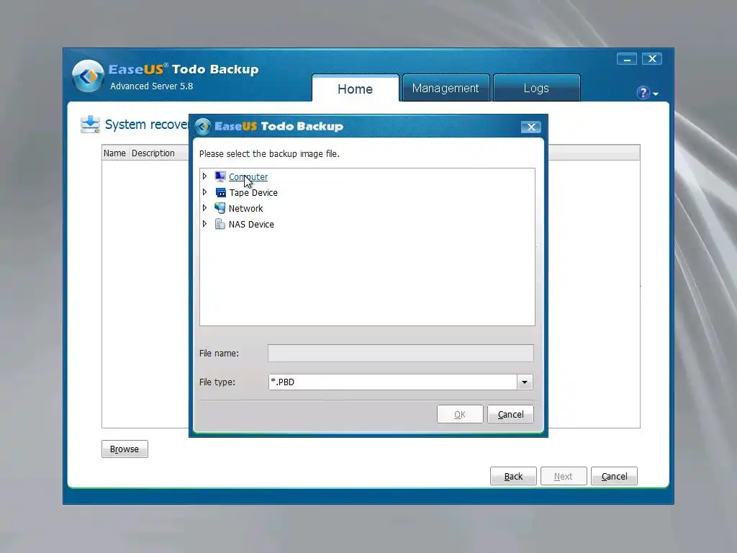Close the EaseUS main window
Viewport: 737px width, 553px height.
click(x=652, y=59)
